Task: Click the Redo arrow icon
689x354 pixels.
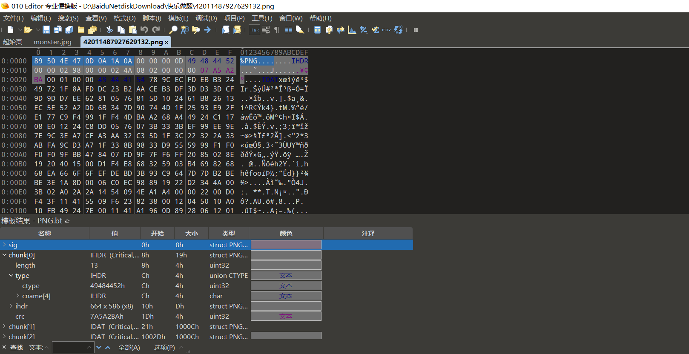Action: (156, 30)
